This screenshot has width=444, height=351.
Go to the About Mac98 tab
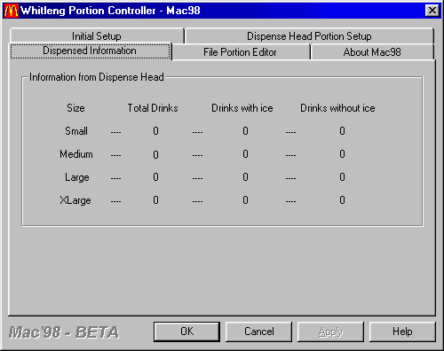[372, 52]
